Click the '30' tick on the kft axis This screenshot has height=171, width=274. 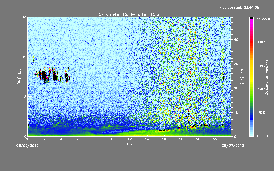click(x=236, y=64)
